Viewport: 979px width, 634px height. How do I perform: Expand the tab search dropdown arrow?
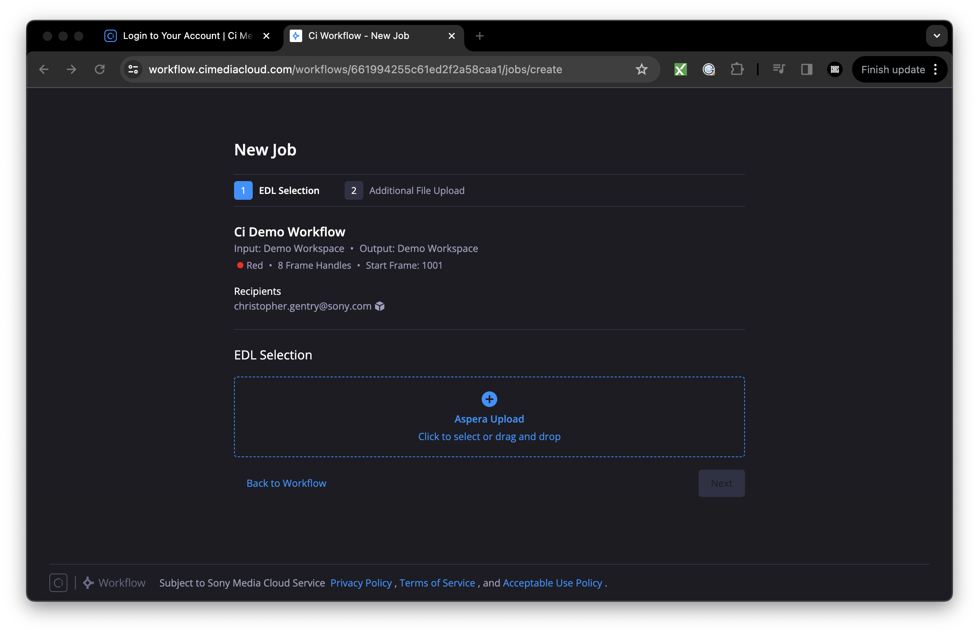pos(937,36)
